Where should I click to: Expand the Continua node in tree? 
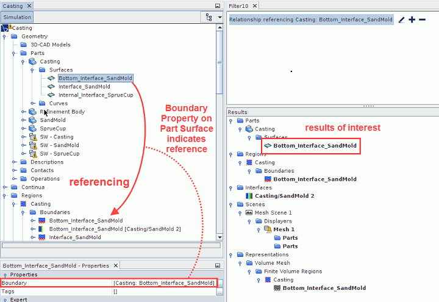(5, 187)
